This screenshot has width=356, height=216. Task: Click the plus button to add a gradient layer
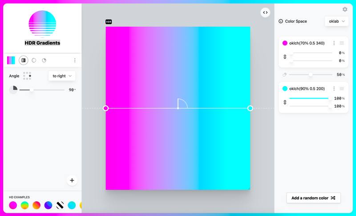coord(72,180)
